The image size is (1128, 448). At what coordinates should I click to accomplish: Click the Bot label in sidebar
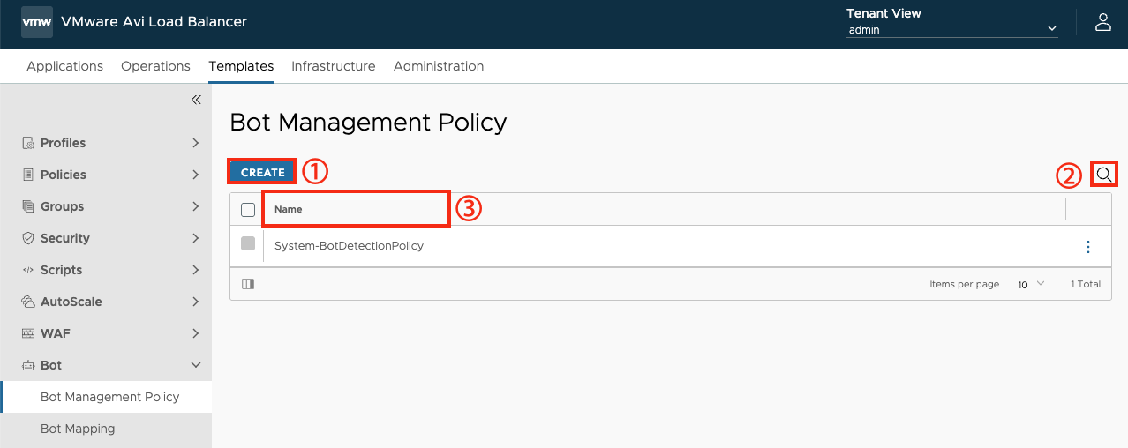tap(51, 365)
